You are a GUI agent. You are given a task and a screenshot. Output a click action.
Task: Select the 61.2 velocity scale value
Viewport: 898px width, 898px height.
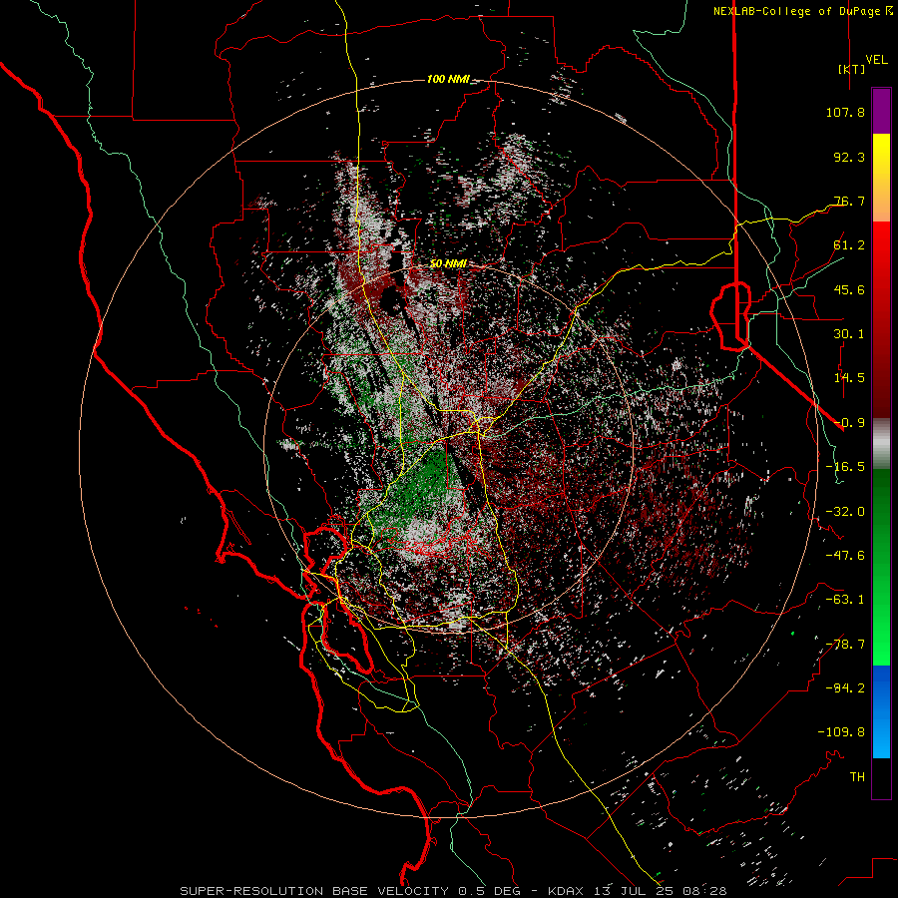click(849, 245)
